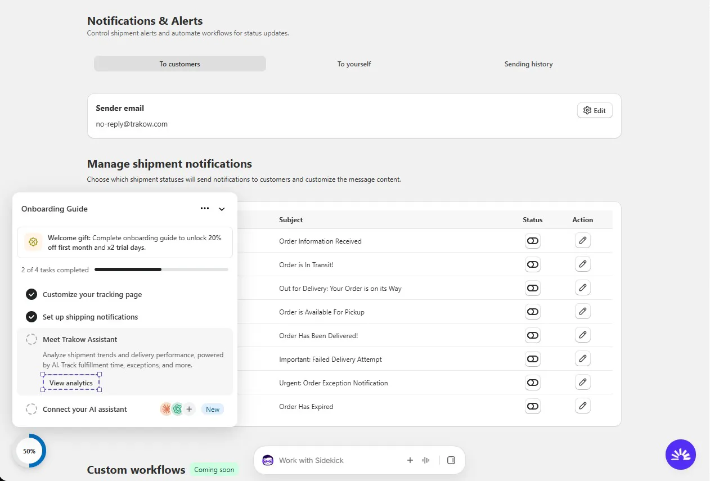The width and height of the screenshot is (710, 481).
Task: Click completed checkmark for shipping notifications
Action: pos(32,317)
